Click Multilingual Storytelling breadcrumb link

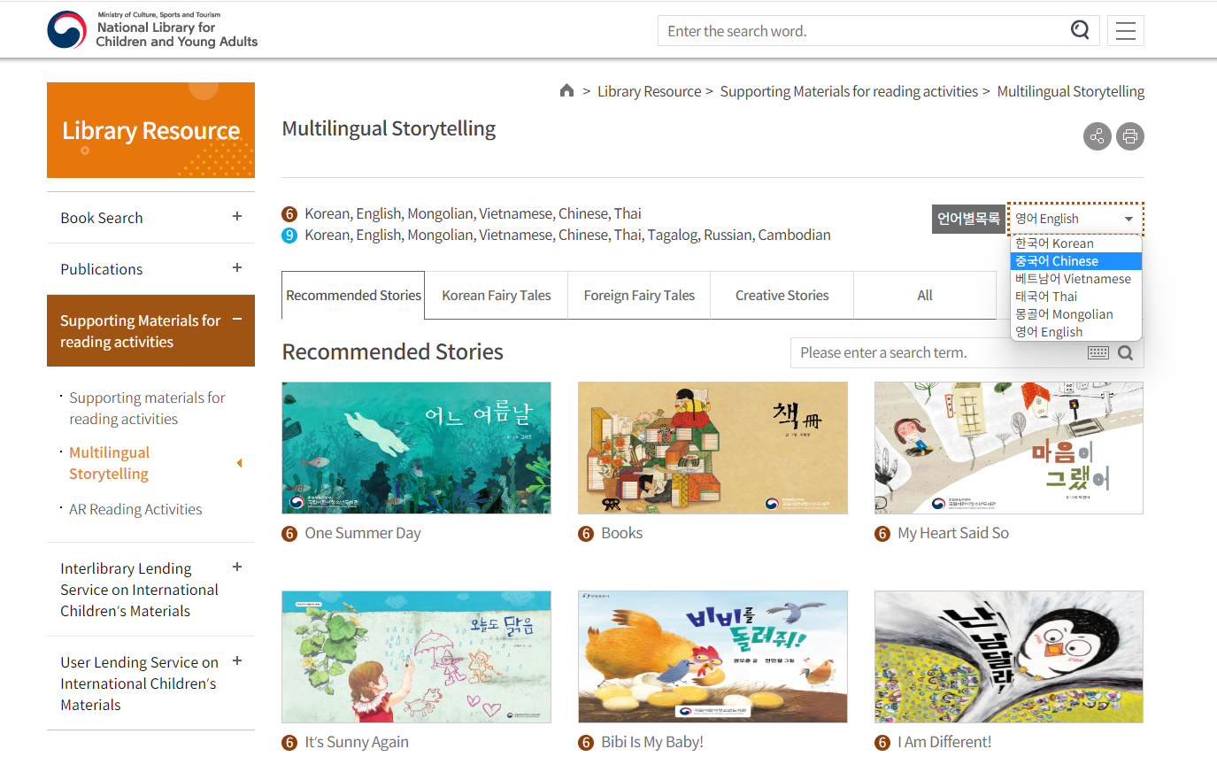(x=1071, y=91)
